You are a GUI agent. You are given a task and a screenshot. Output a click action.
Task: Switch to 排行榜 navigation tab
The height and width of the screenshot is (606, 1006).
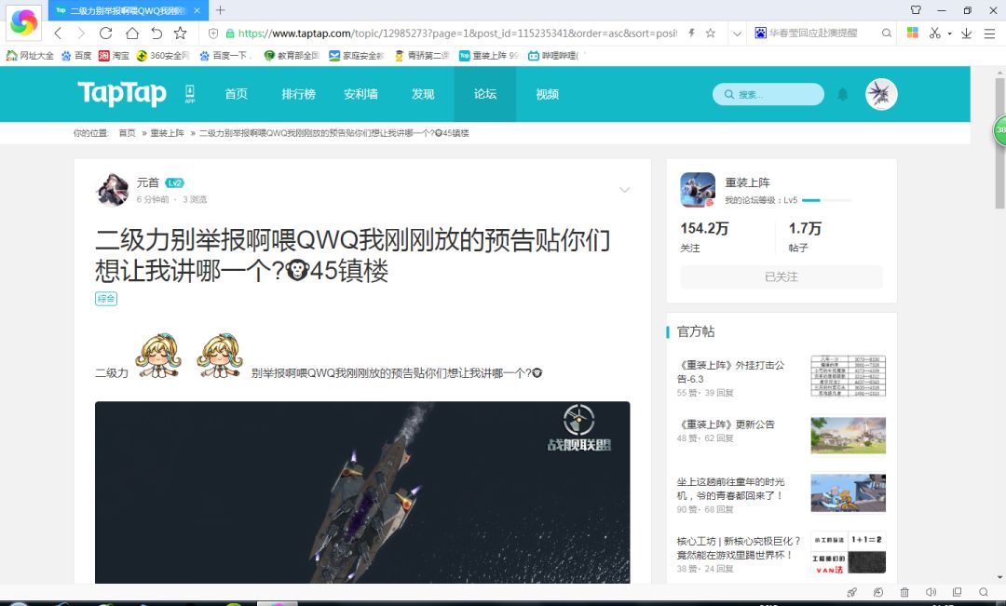pos(298,94)
